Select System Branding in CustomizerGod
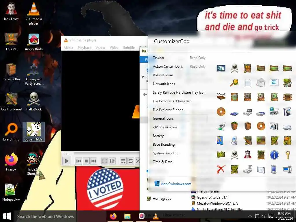The image size is (296, 222). click(166, 153)
